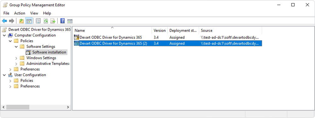Click the right arrow of tree horizontal scrollbar

click(x=68, y=107)
